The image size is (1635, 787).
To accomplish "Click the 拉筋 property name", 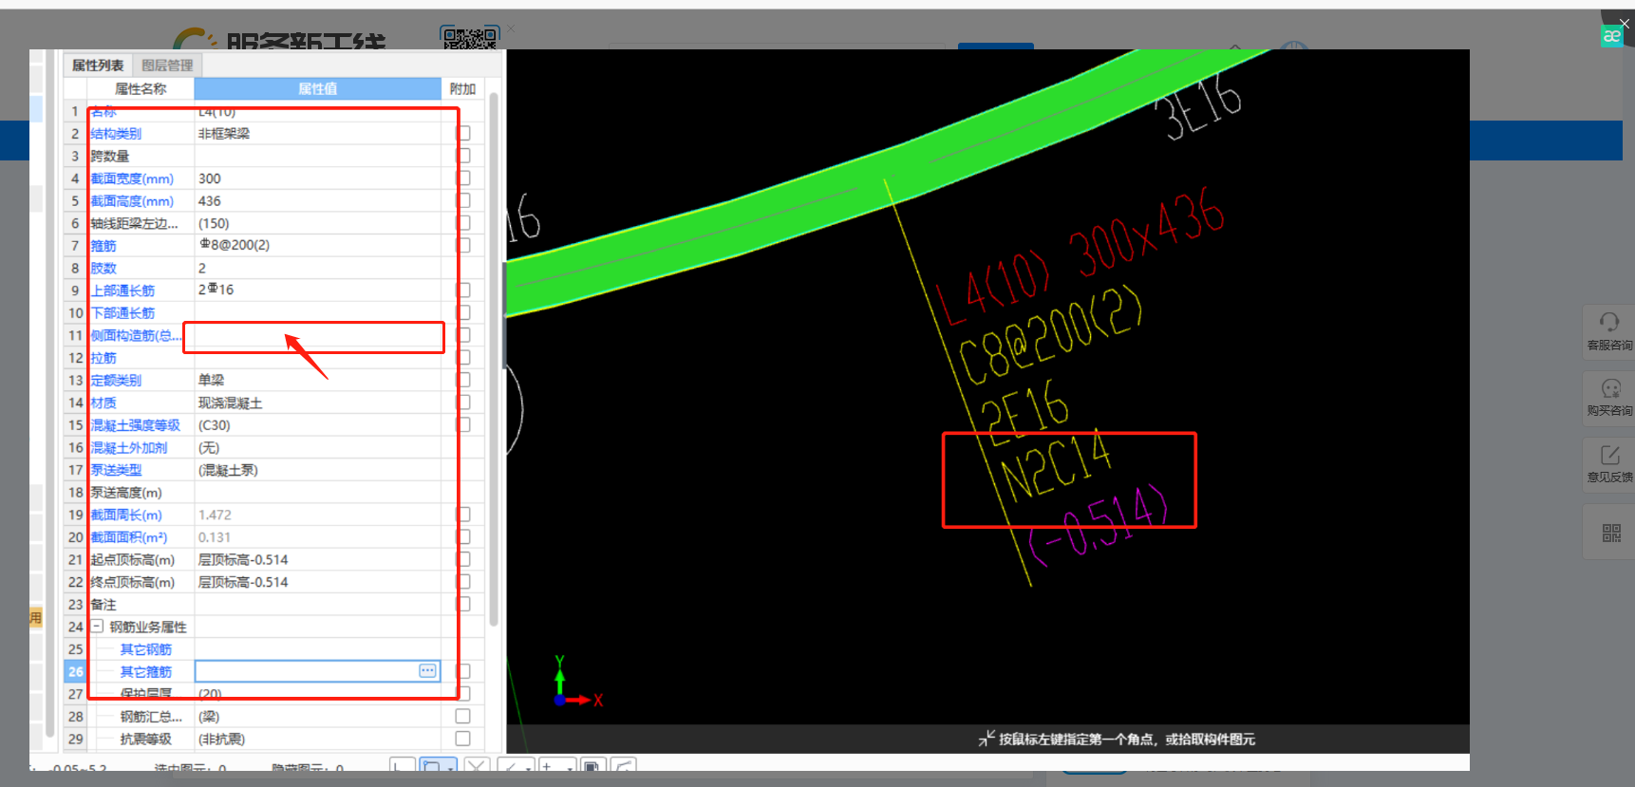I will coord(103,358).
